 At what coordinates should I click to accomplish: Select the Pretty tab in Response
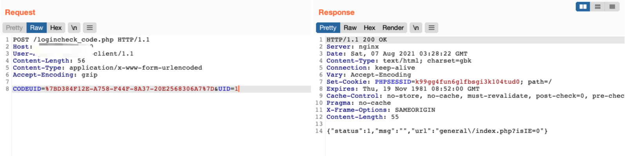[328, 28]
